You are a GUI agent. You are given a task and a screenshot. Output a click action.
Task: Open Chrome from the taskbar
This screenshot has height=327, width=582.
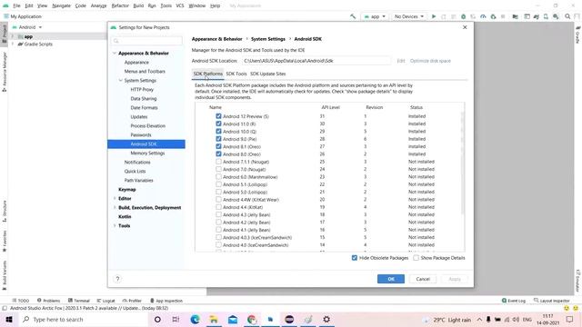[252, 319]
